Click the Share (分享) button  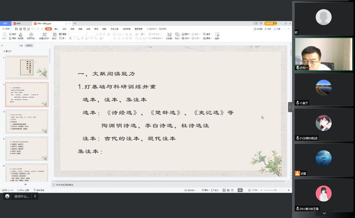tap(277, 29)
